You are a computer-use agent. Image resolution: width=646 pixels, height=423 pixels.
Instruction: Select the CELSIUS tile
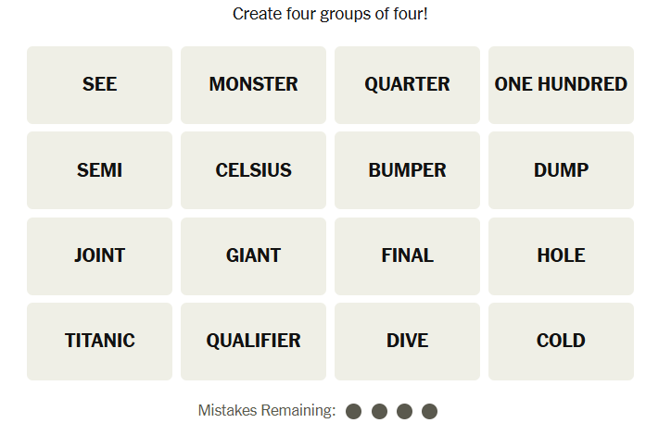point(253,170)
